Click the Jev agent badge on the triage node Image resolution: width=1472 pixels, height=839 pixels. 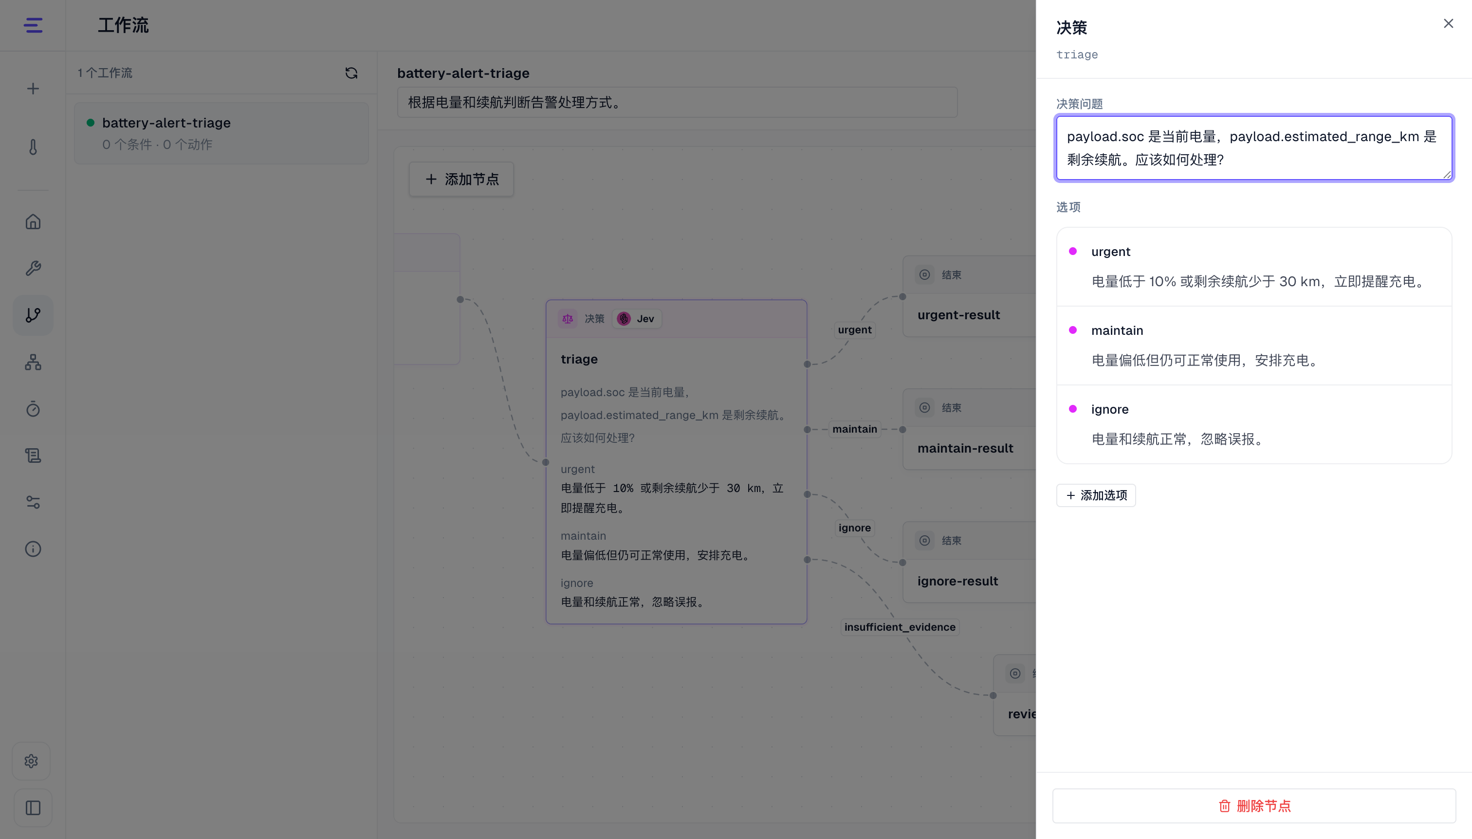coord(636,319)
